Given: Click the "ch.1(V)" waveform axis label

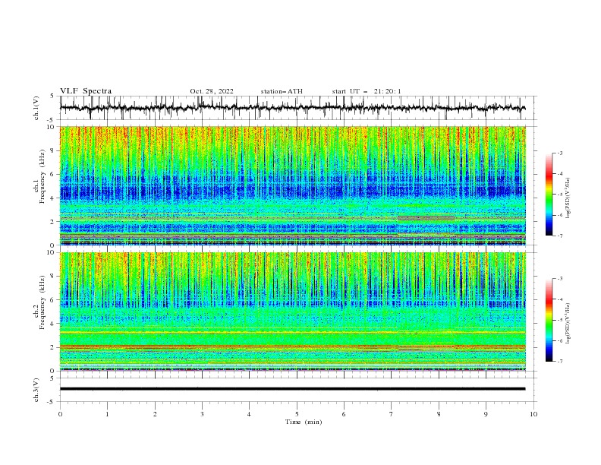Looking at the screenshot, I should pyautogui.click(x=36, y=108).
